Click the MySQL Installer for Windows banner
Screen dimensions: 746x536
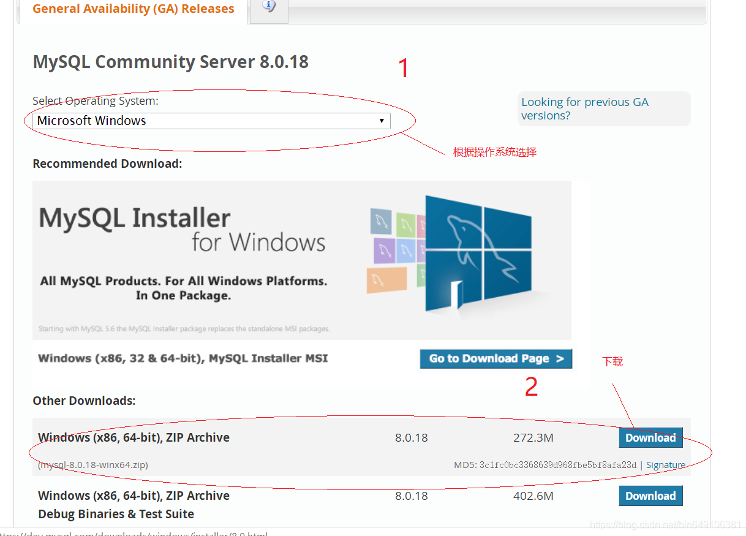point(302,260)
